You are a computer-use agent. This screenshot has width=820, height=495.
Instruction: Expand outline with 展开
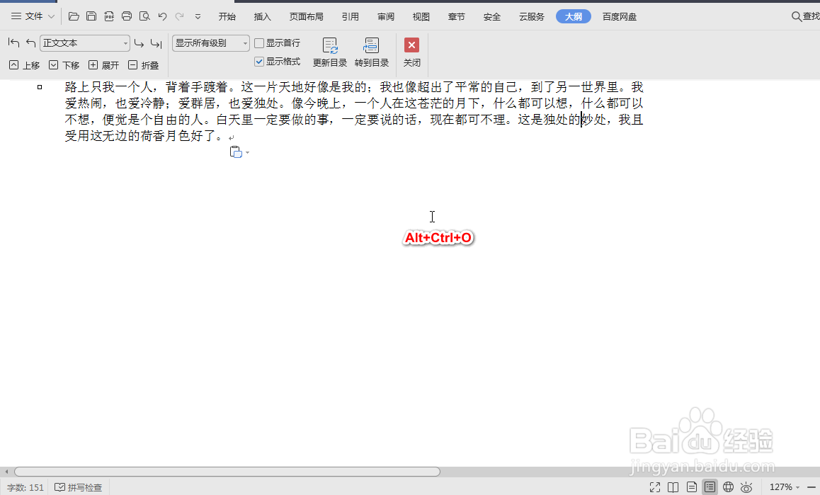pyautogui.click(x=103, y=65)
